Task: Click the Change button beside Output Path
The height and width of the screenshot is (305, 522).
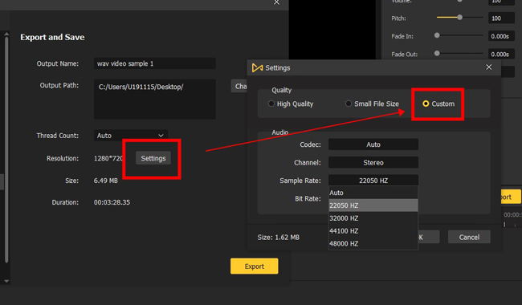Action: click(239, 87)
